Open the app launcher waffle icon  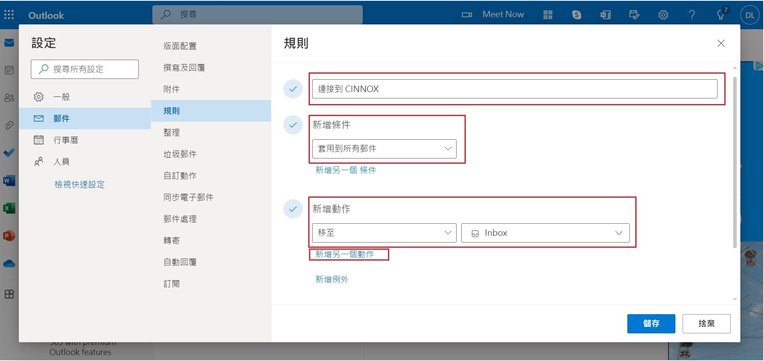point(9,15)
